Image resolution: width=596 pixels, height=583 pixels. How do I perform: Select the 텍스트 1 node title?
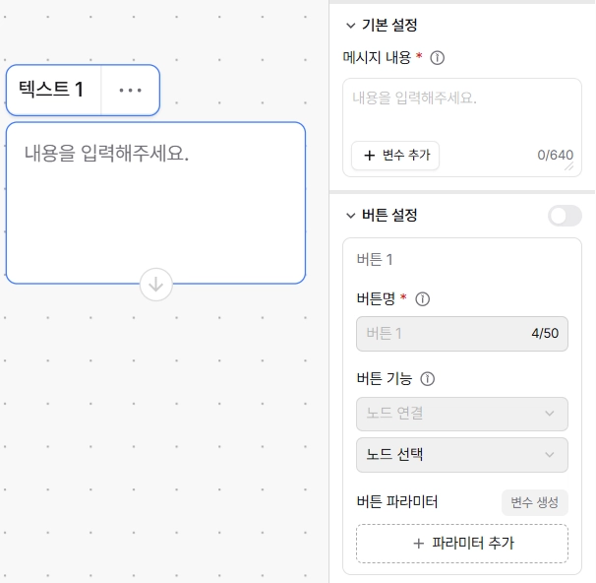[51, 90]
